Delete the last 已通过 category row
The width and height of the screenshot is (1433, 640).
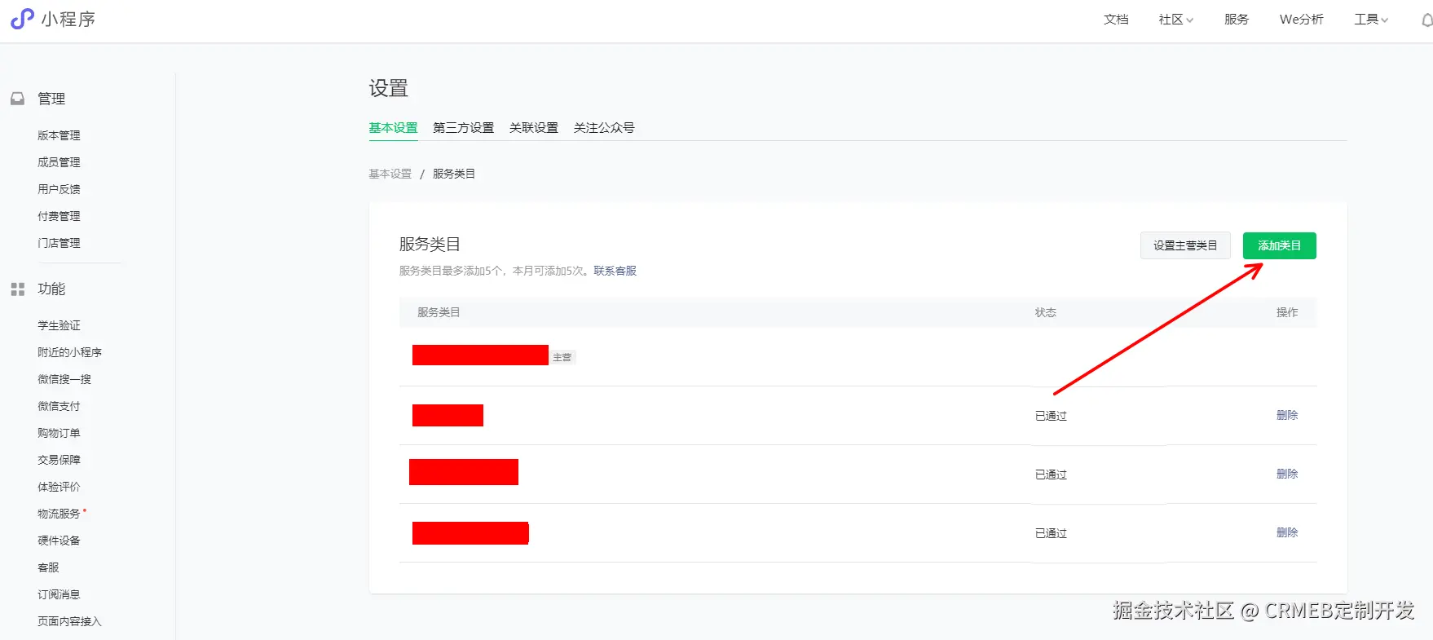pyautogui.click(x=1287, y=532)
